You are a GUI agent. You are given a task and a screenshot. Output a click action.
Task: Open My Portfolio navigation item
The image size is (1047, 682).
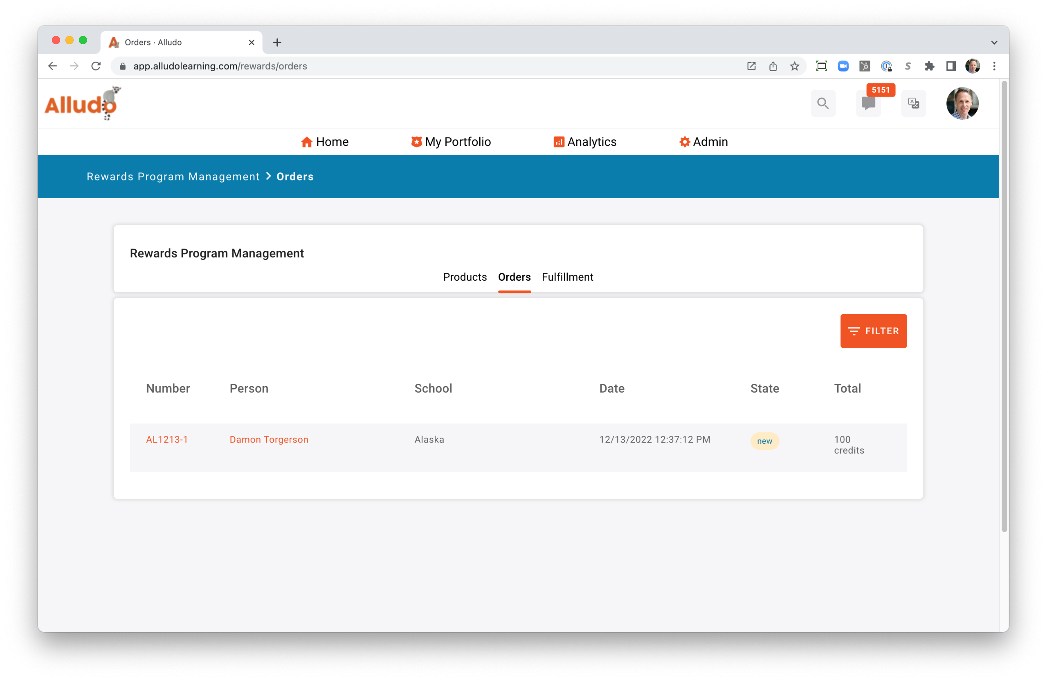(451, 141)
